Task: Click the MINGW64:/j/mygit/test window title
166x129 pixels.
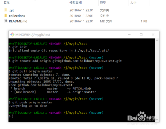Action: click(33, 35)
